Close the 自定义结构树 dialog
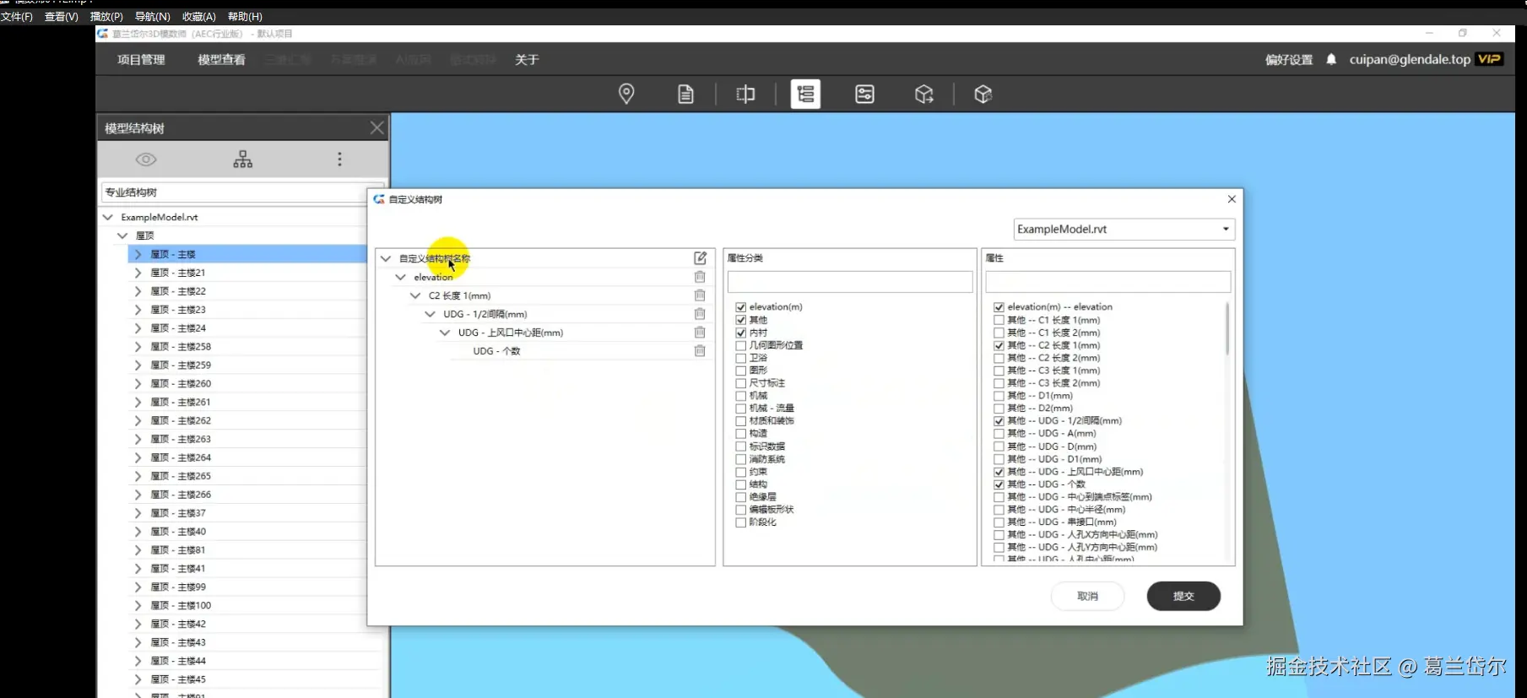The image size is (1527, 698). tap(1232, 199)
